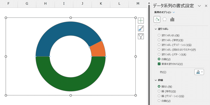Click the chart's bottom-right resize handle
Screen dimensions: 210x105
click(136, 95)
